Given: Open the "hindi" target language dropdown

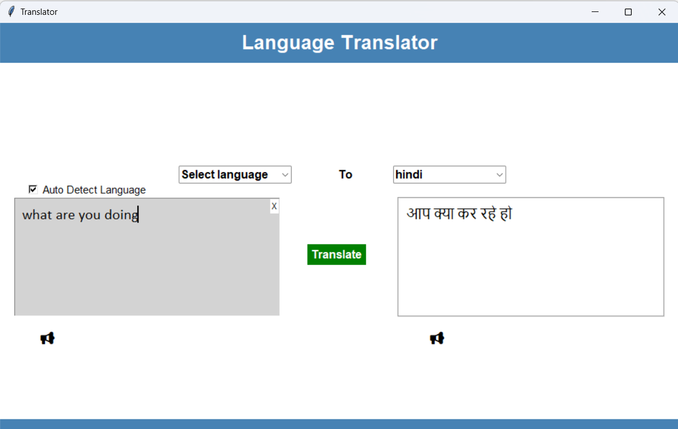Looking at the screenshot, I should 443,175.
